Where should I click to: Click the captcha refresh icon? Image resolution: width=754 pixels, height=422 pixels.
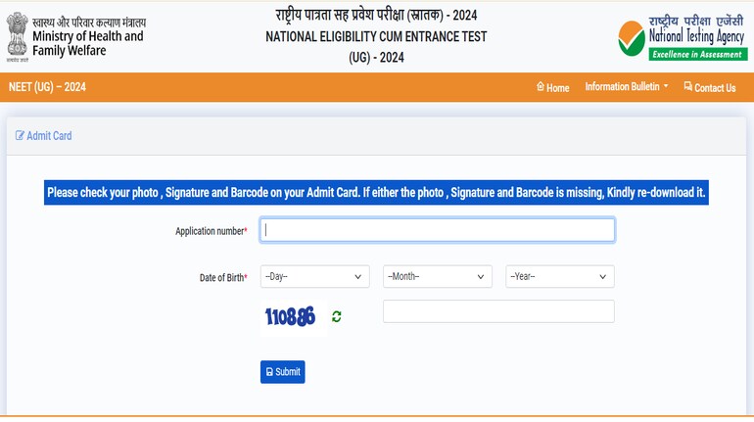coord(337,316)
